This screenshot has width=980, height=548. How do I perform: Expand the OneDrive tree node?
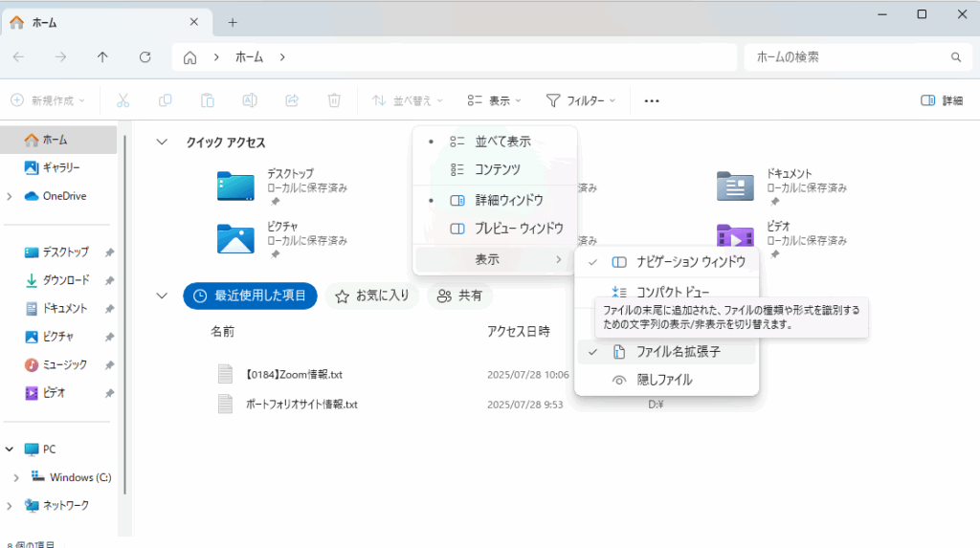[10, 196]
